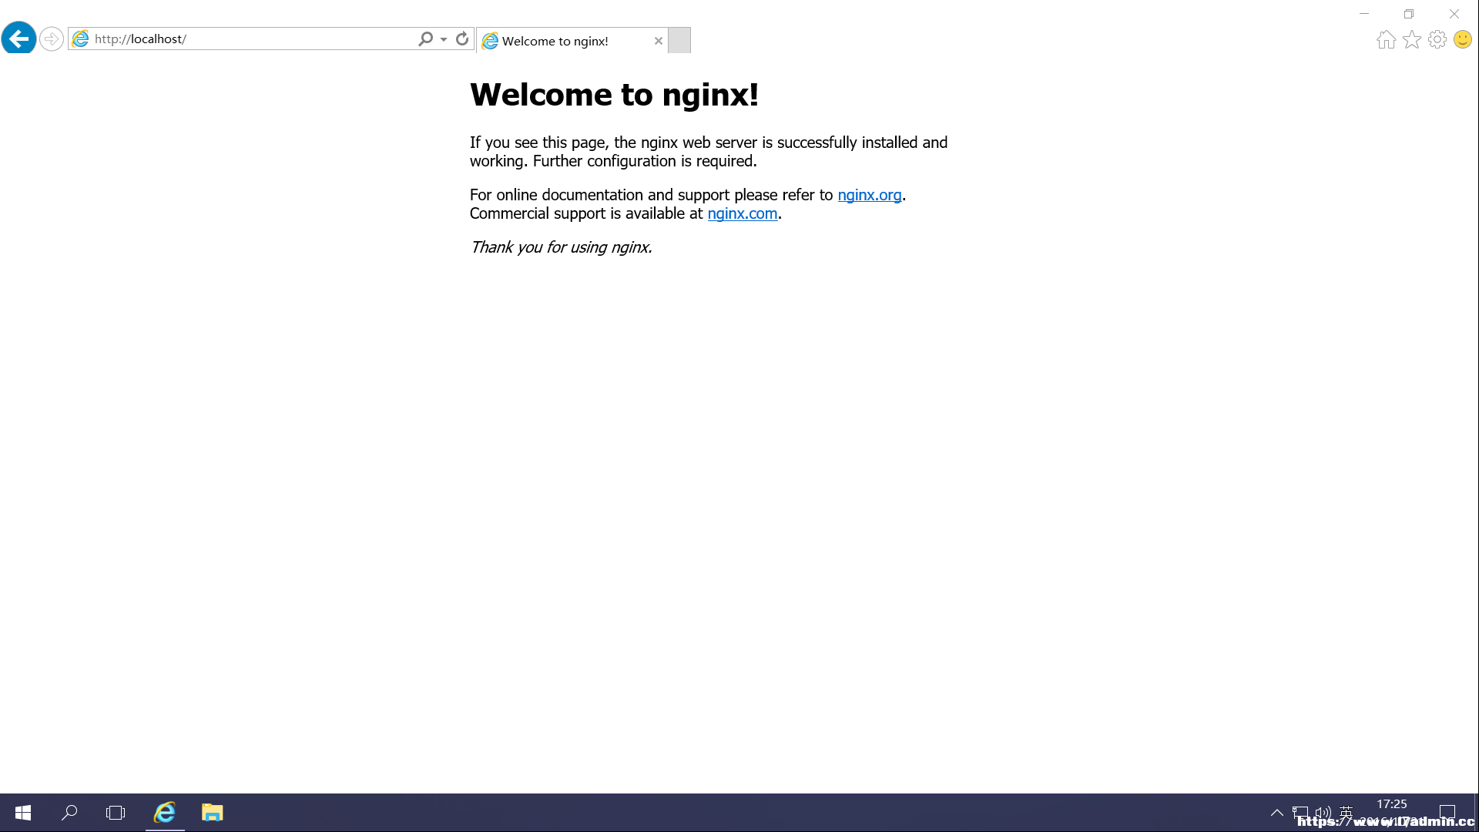Open a new tab with the blank tab button
The height and width of the screenshot is (832, 1479).
[x=679, y=40]
